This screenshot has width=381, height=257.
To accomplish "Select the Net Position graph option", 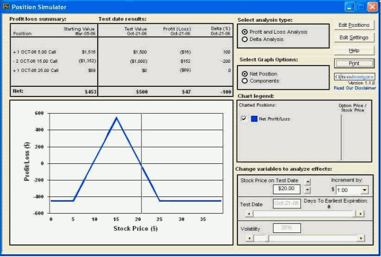I will (x=245, y=74).
